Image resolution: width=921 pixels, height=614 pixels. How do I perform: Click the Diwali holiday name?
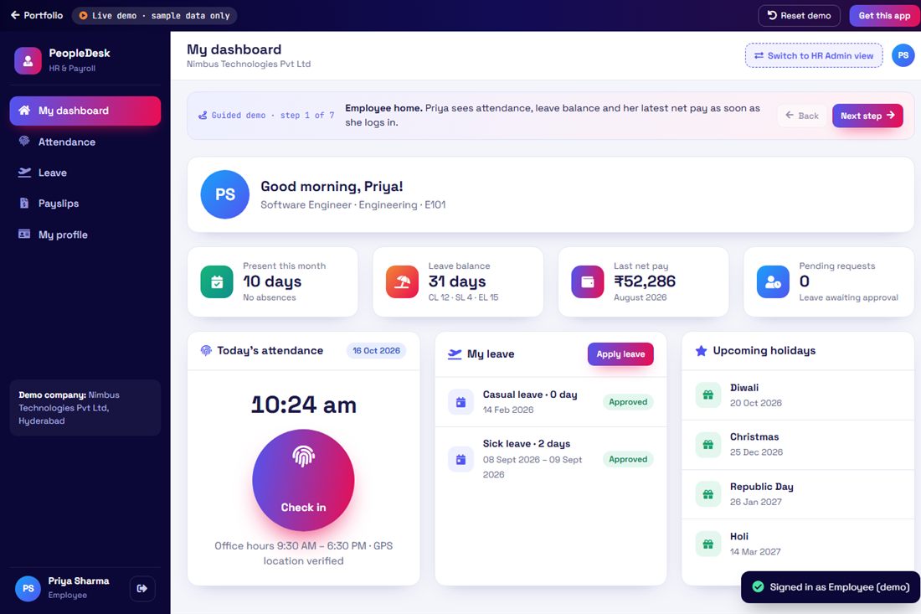744,388
